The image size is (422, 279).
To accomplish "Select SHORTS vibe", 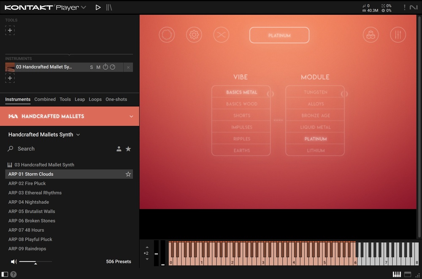I will click(x=241, y=115).
